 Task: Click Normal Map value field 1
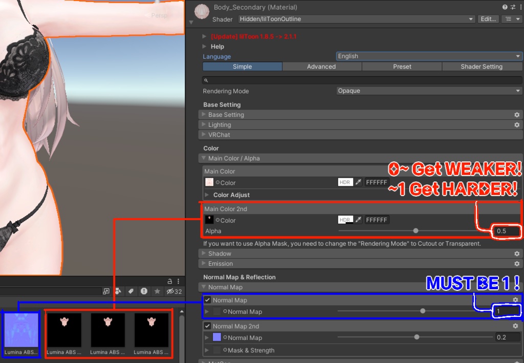point(507,311)
